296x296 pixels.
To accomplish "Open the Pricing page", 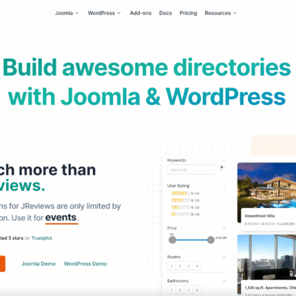I will pyautogui.click(x=188, y=13).
